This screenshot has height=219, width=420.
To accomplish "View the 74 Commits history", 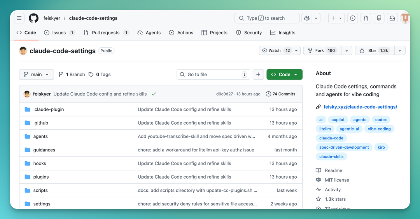I will coord(280,94).
